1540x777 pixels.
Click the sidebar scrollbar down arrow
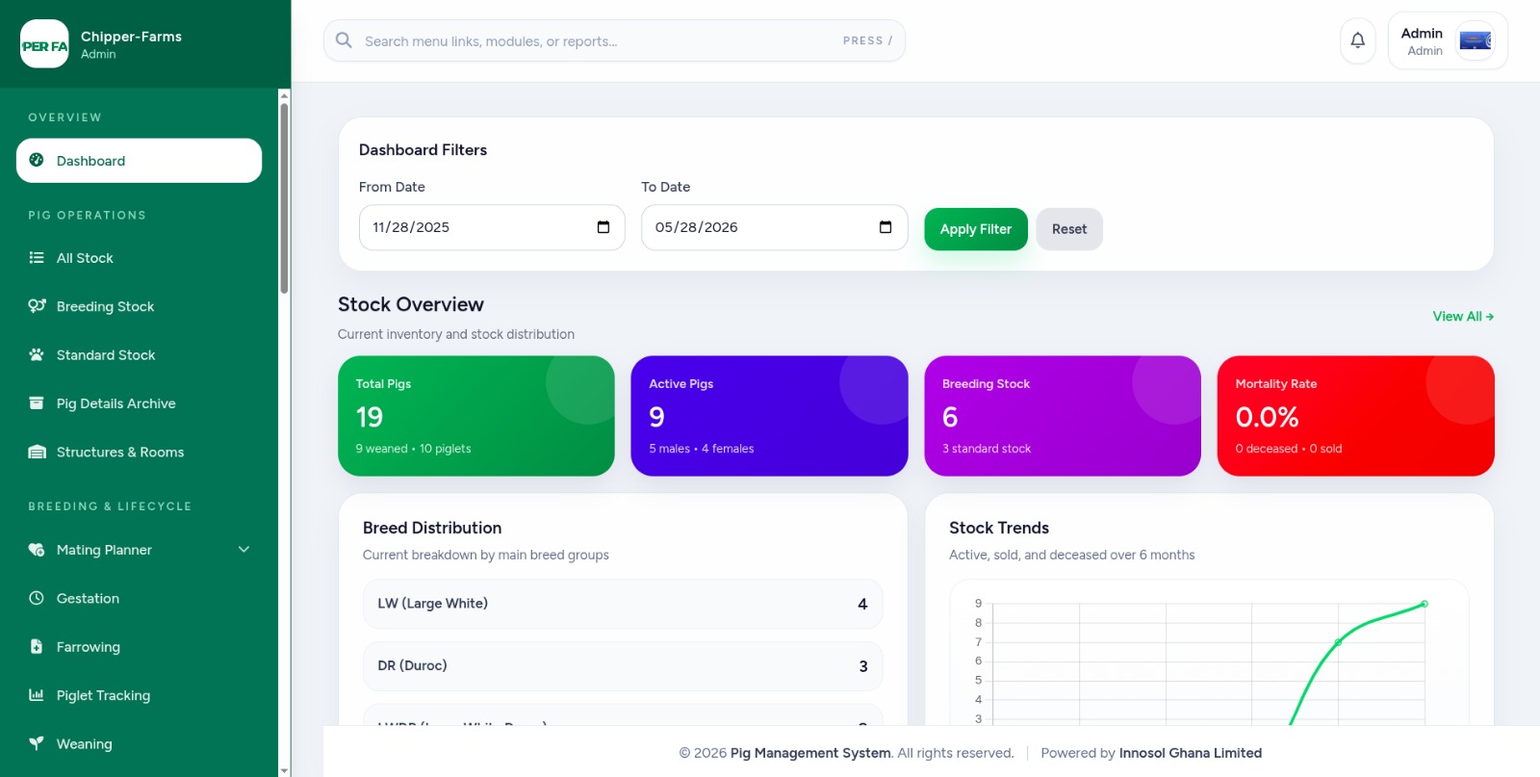(284, 770)
